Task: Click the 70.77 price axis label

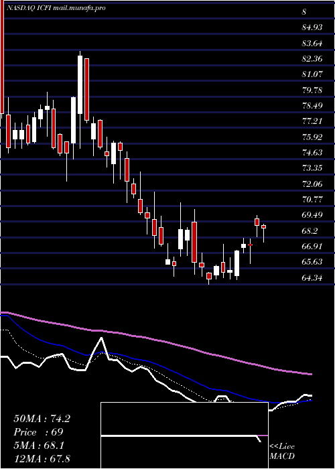Action: tap(312, 199)
